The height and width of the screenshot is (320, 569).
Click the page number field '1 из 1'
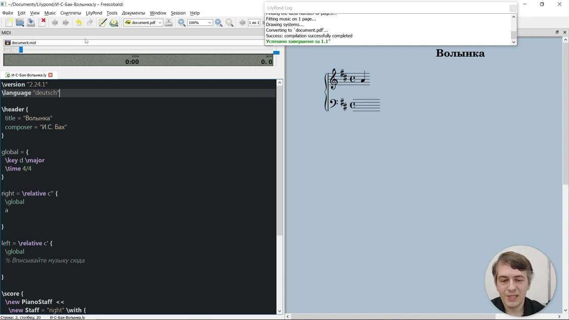click(254, 23)
